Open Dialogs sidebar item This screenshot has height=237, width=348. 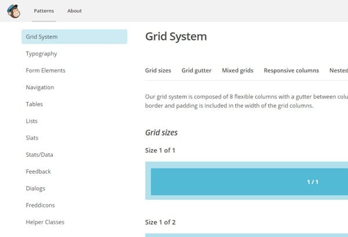point(35,188)
